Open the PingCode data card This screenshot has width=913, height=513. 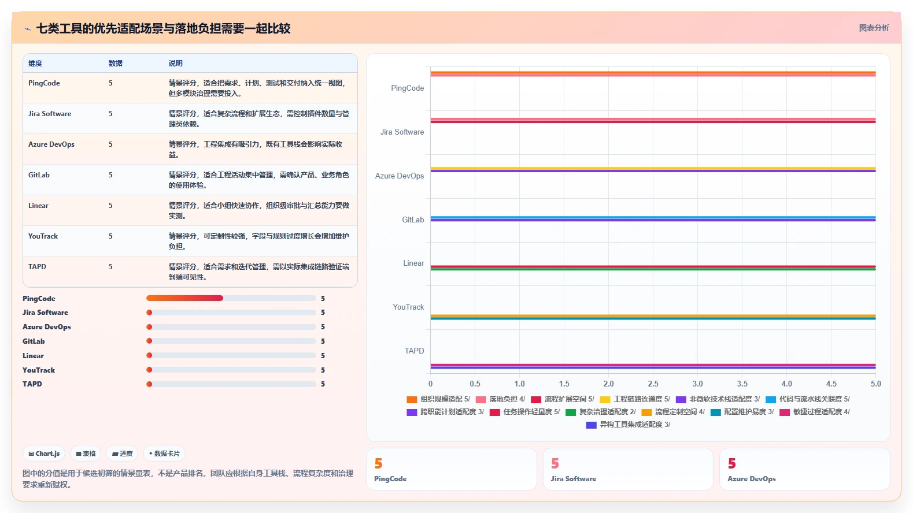coord(452,469)
